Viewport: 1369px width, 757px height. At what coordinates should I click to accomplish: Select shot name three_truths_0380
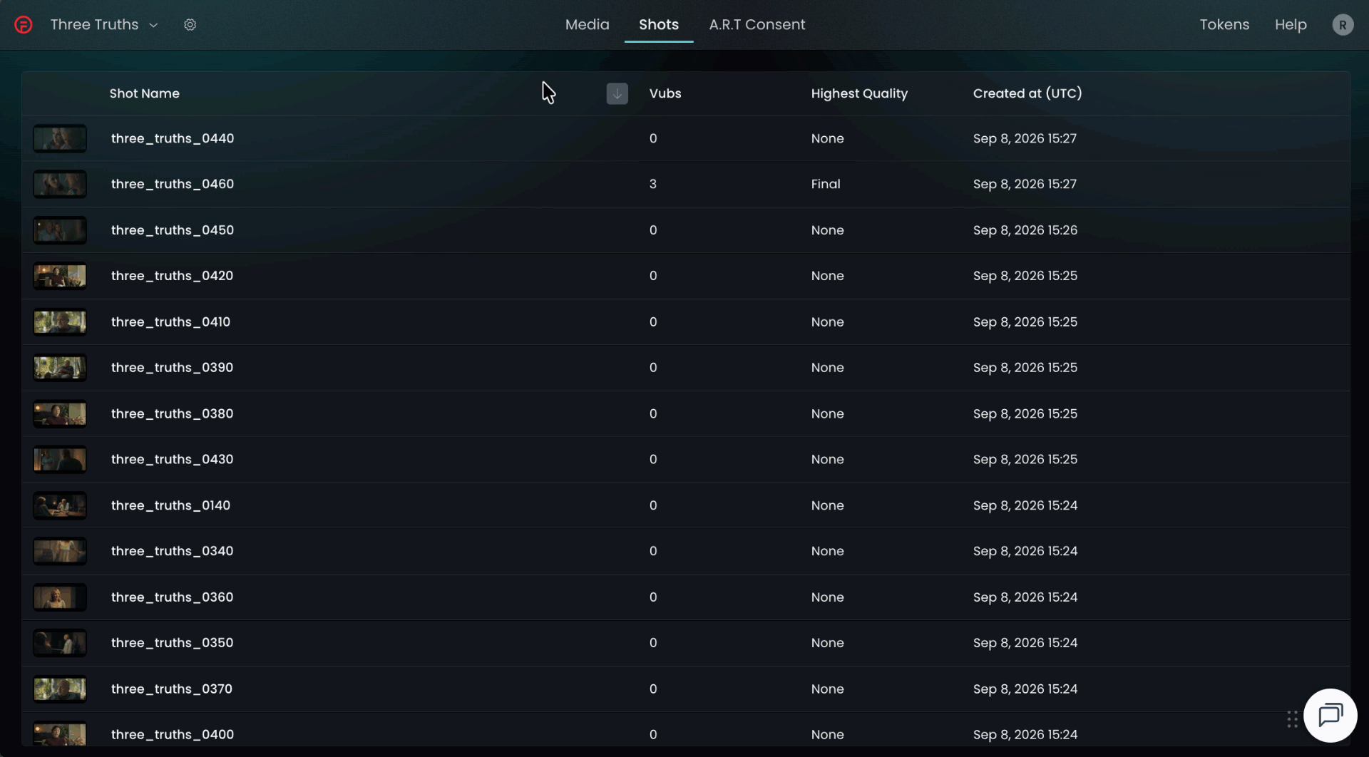coord(172,413)
